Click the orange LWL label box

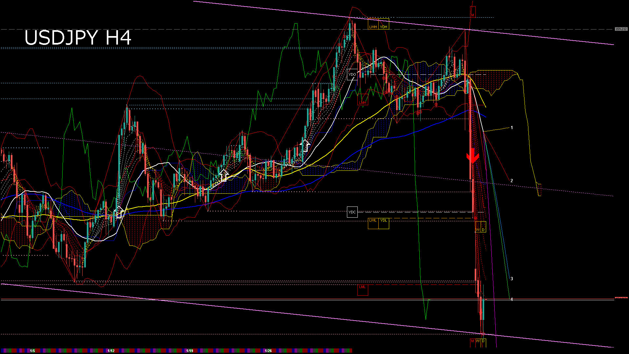click(373, 223)
